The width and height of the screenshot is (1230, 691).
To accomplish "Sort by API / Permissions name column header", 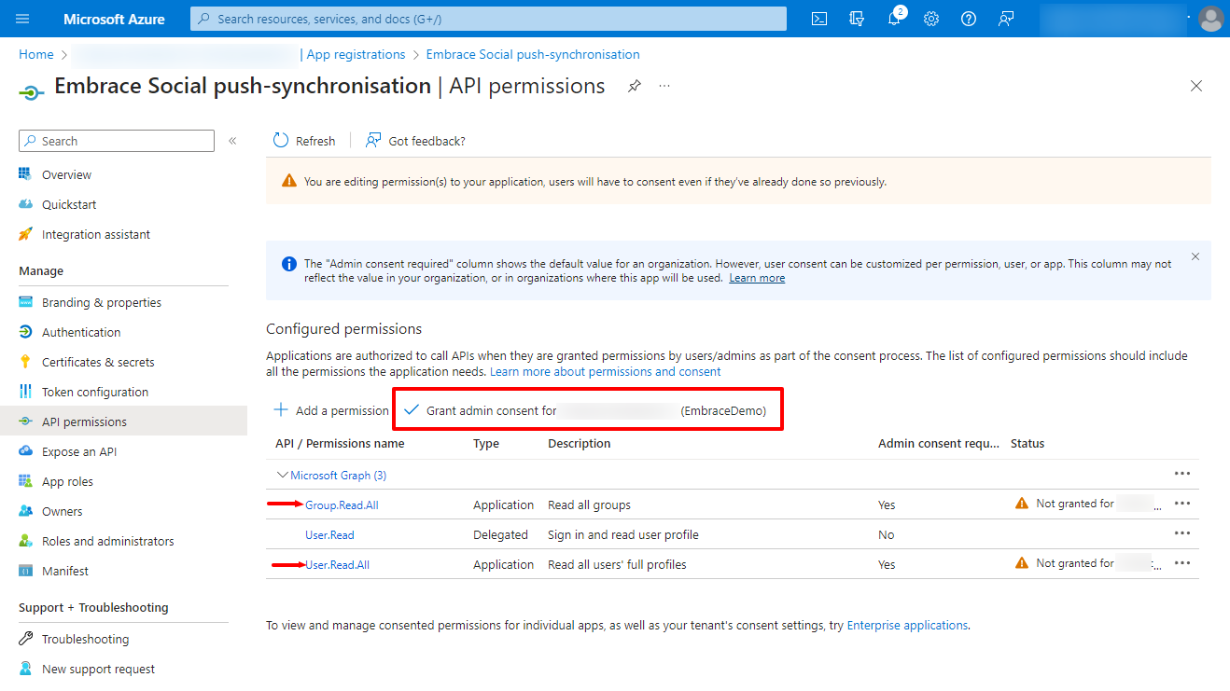I will [x=340, y=443].
